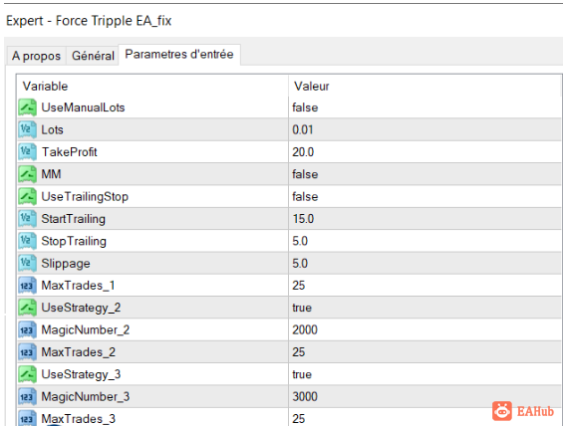Click the Slippage row icon
This screenshot has width=563, height=426.
pos(27,263)
